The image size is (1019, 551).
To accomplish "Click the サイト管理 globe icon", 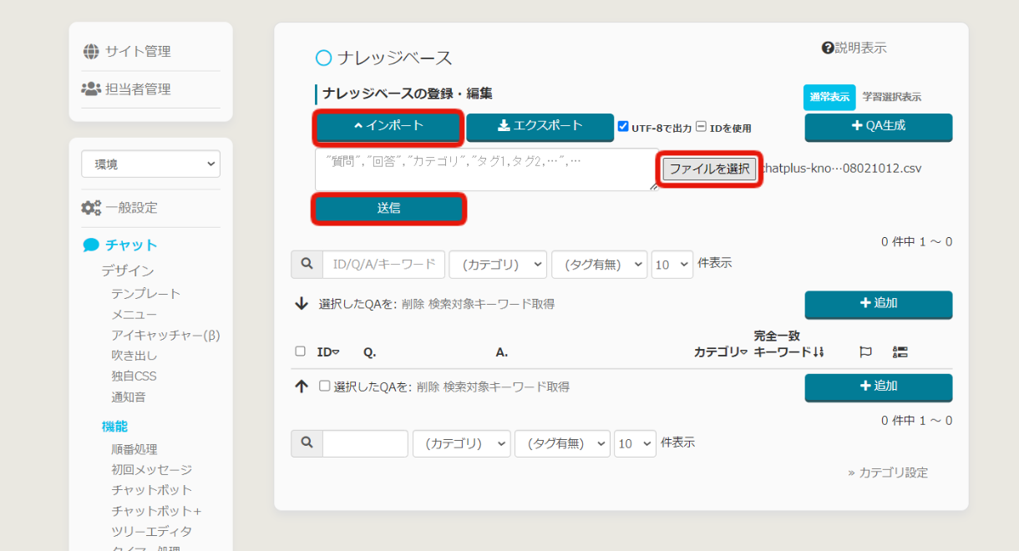I will point(91,51).
